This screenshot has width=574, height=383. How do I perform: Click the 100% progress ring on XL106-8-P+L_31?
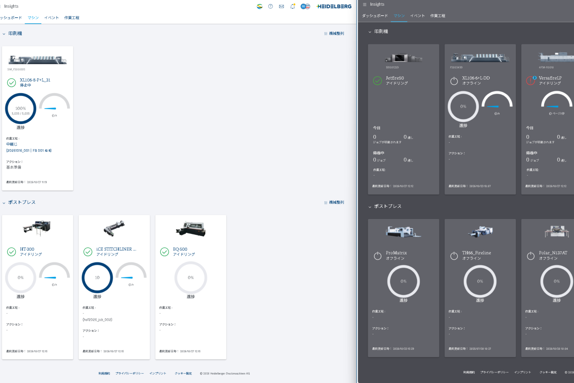pyautogui.click(x=20, y=109)
